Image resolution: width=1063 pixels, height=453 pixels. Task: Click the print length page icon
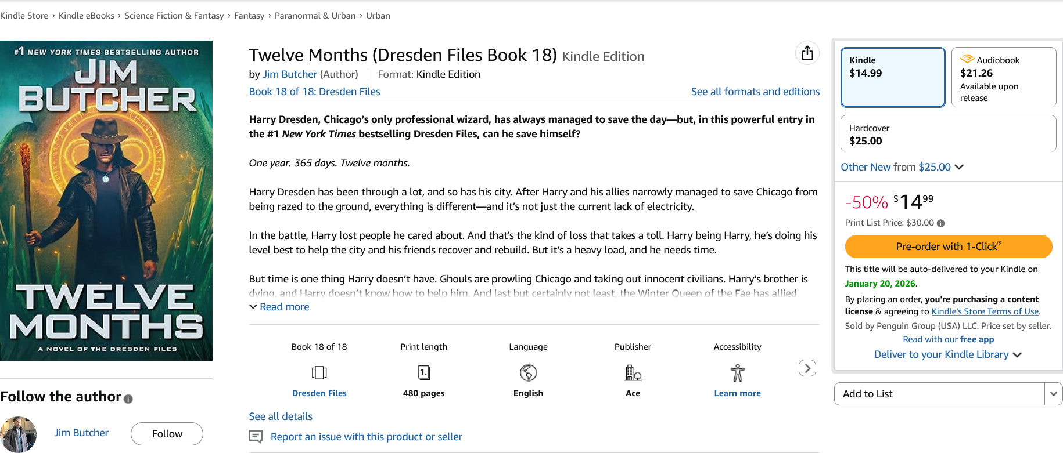tap(424, 372)
